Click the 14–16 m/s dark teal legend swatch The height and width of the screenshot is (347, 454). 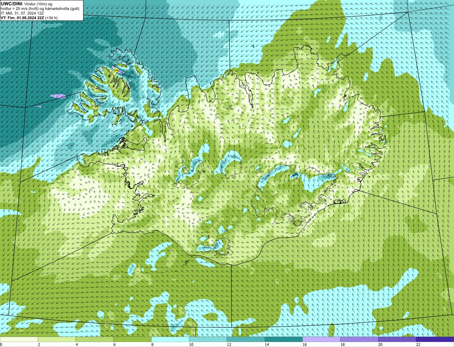click(284, 339)
